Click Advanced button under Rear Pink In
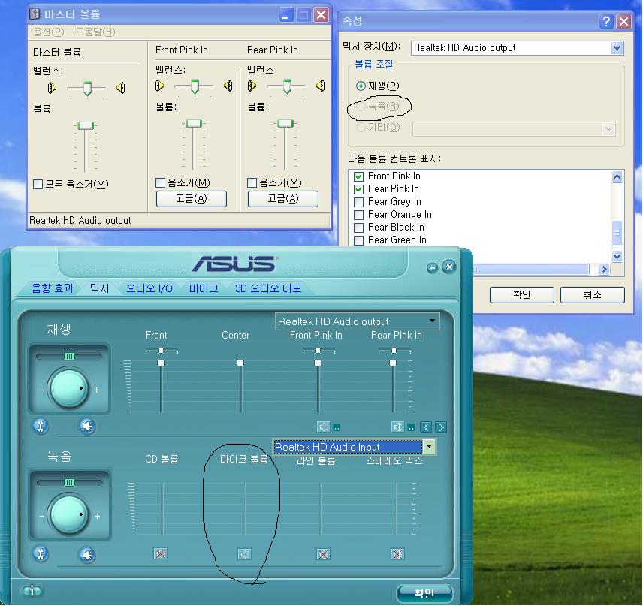Screen dimensions: 643x606 pos(283,199)
